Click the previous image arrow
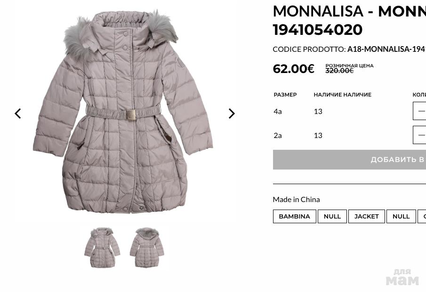Viewport: 426px width, 292px height. 18,114
